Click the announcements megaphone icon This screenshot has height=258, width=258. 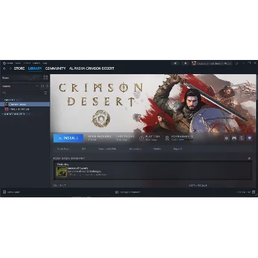coord(175,63)
